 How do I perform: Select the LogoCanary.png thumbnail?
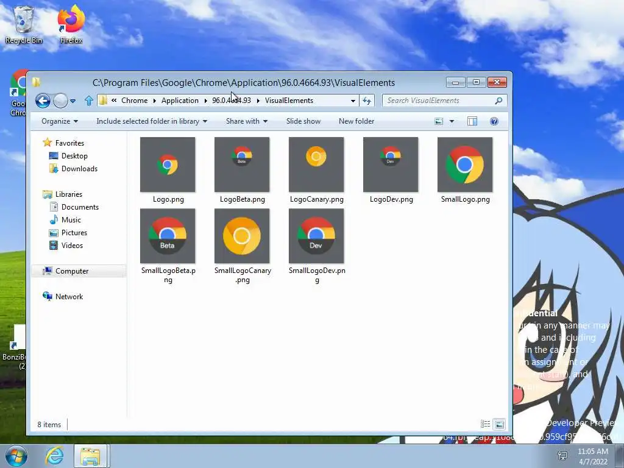pyautogui.click(x=316, y=165)
